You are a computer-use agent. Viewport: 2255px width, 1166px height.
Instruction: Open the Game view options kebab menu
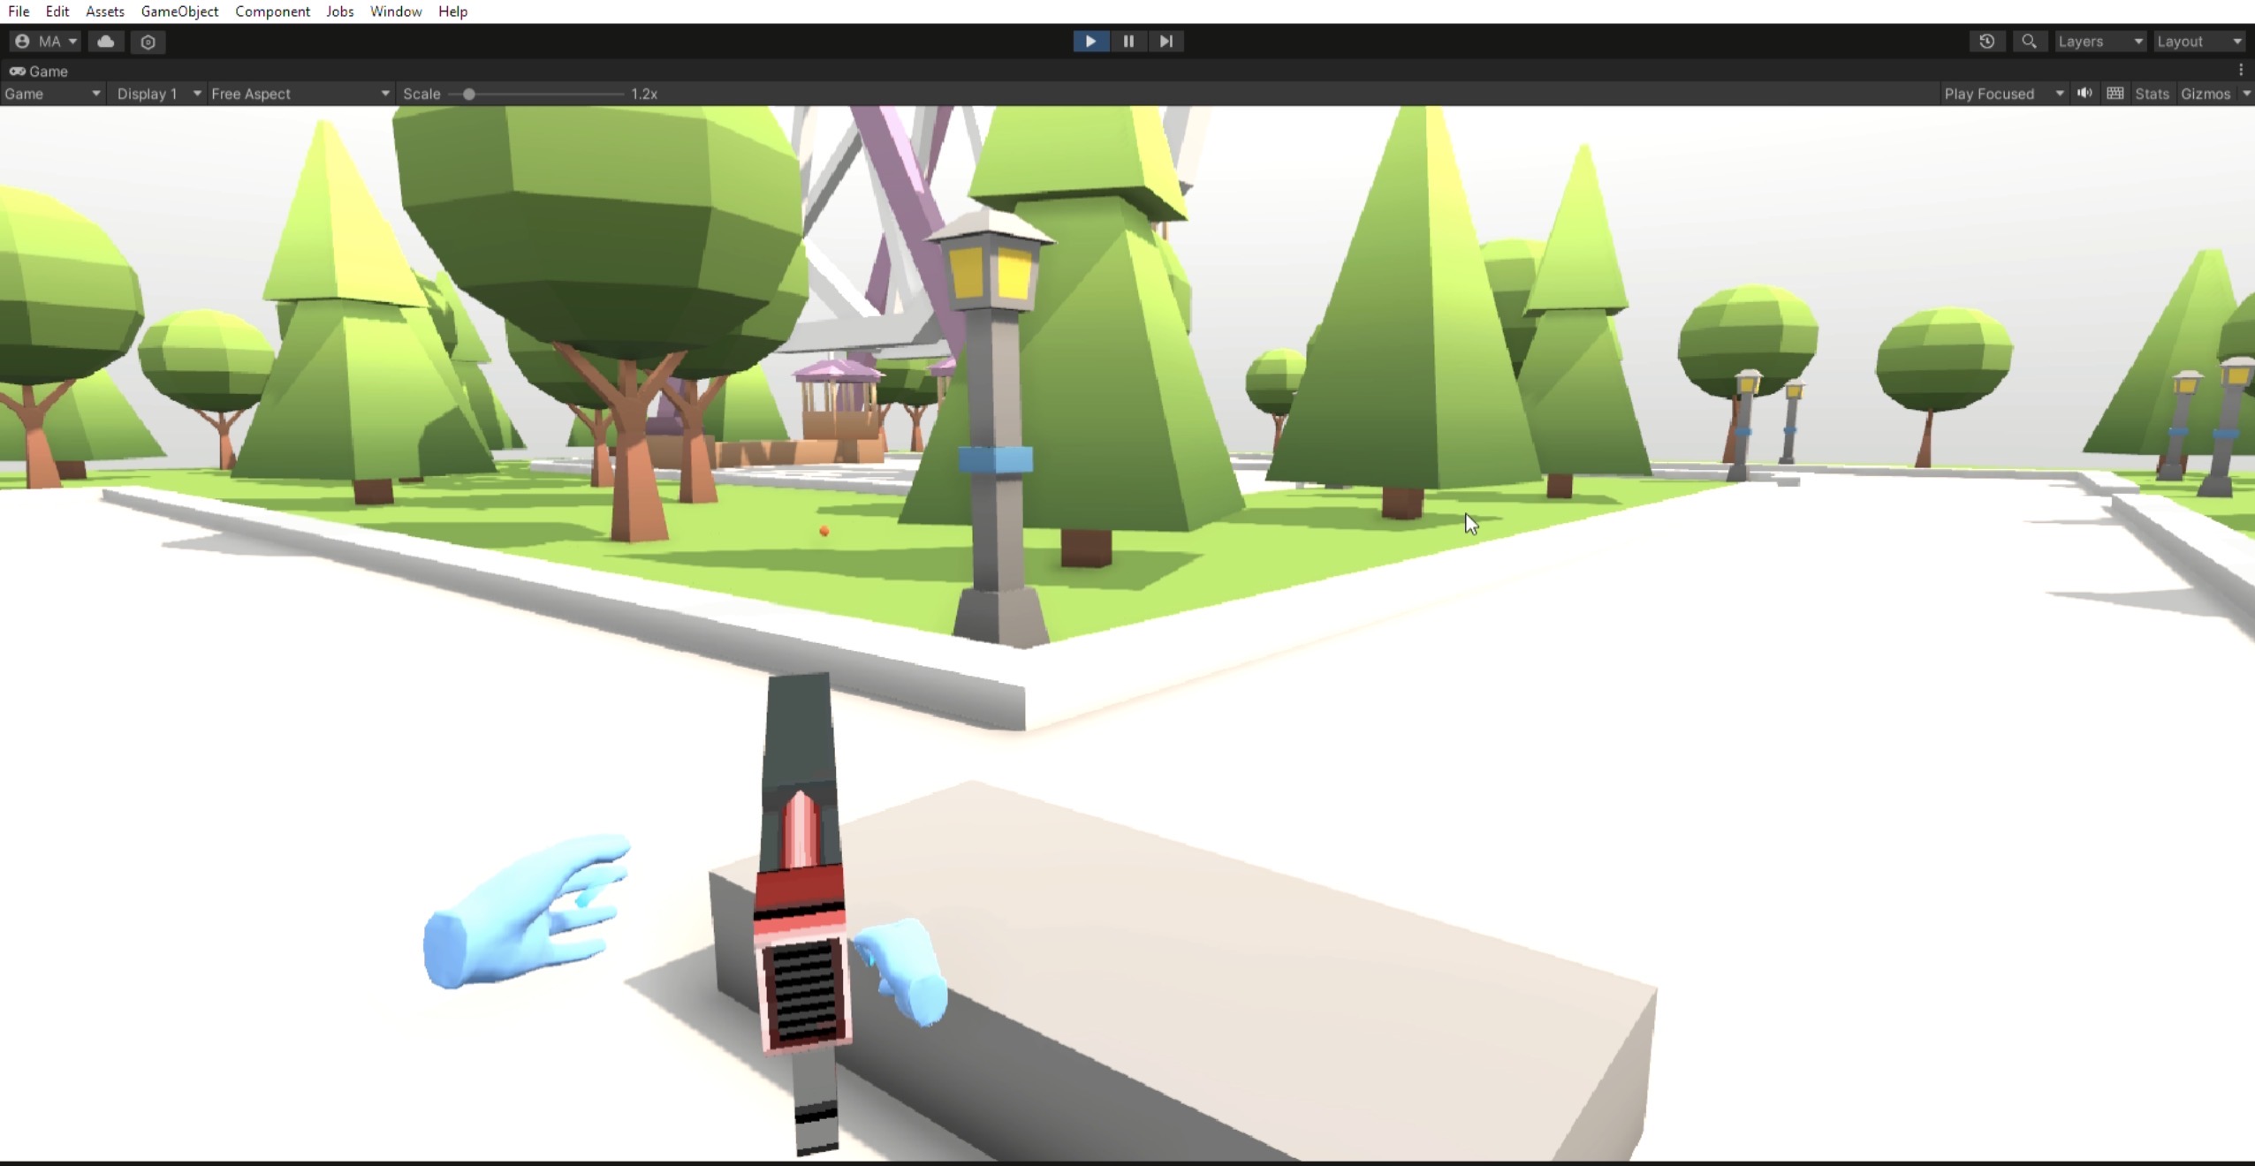click(x=2241, y=71)
